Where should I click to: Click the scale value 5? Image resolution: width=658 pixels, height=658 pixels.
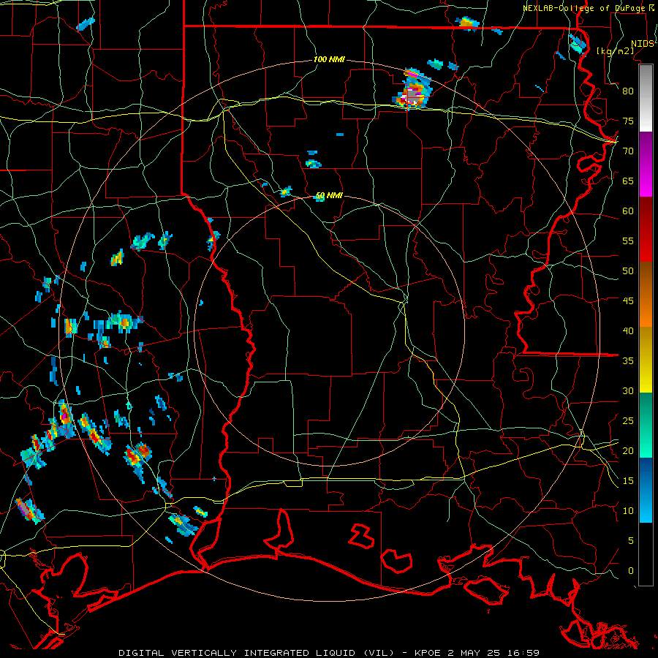coord(631,541)
